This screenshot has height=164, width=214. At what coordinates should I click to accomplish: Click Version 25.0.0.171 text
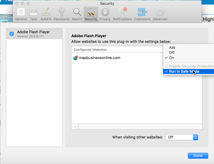pyautogui.click(x=30, y=36)
